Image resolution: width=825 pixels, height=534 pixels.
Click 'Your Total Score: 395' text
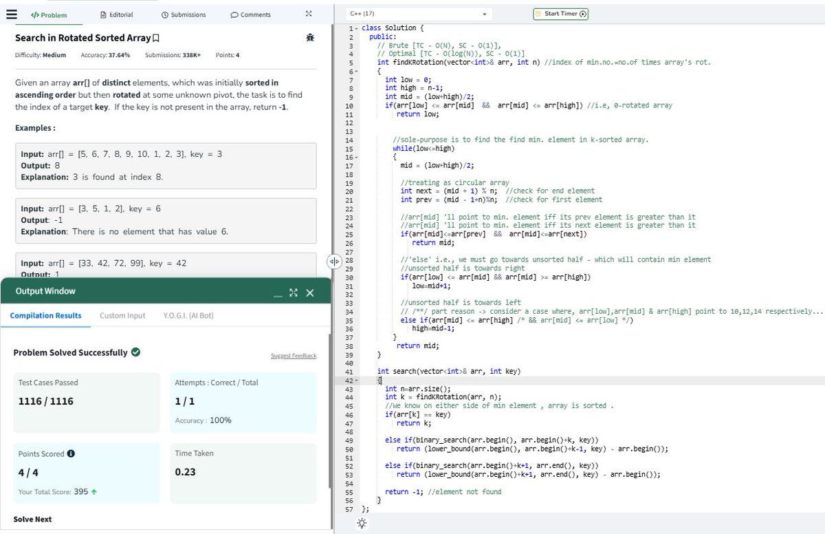coord(53,492)
